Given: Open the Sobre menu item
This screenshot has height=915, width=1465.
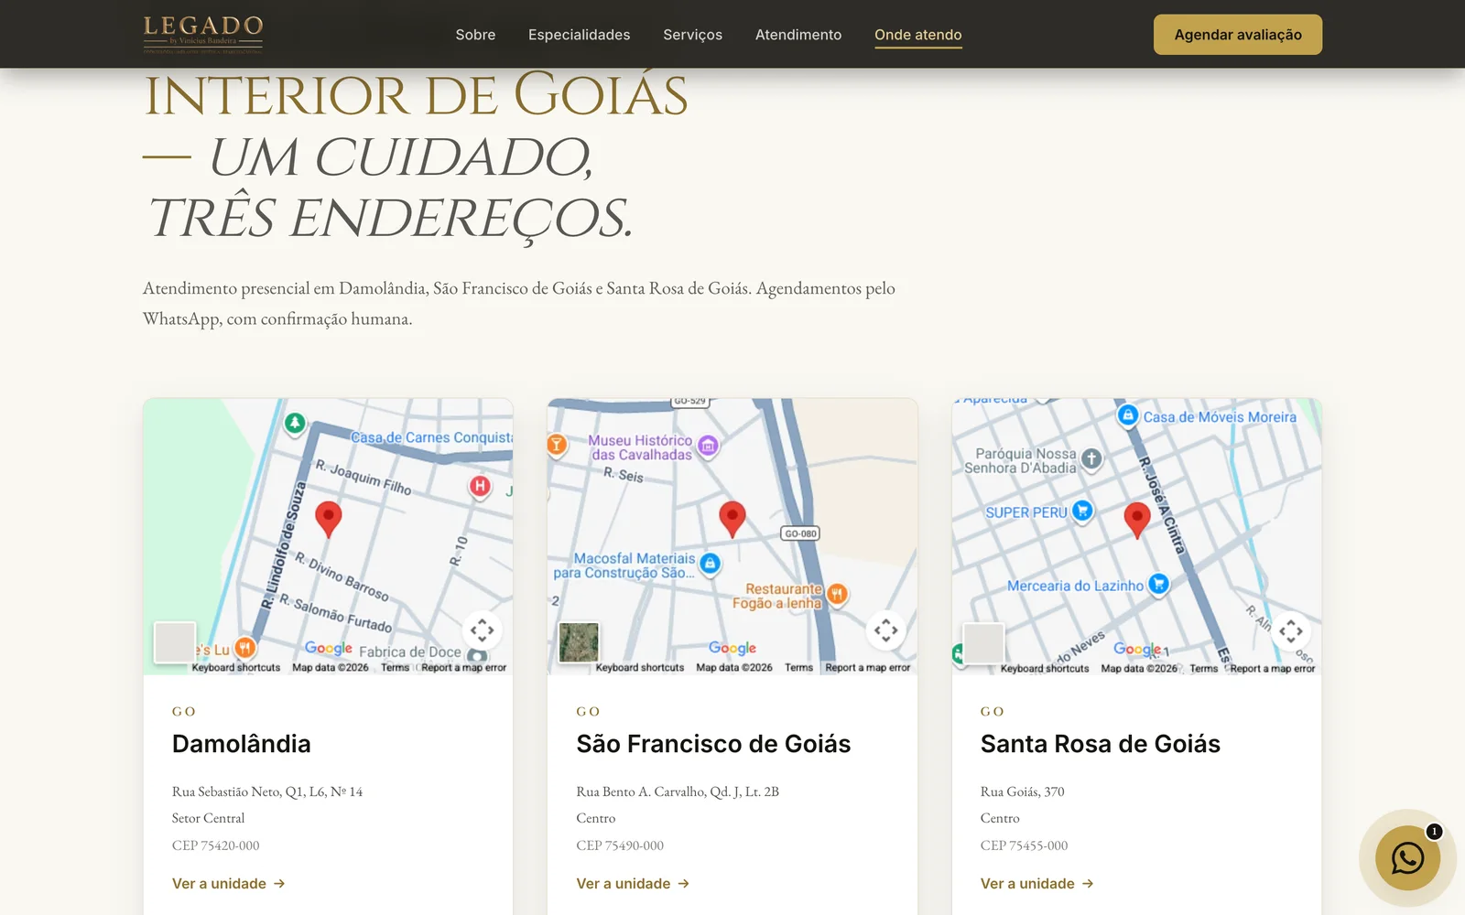Looking at the screenshot, I should [x=475, y=35].
